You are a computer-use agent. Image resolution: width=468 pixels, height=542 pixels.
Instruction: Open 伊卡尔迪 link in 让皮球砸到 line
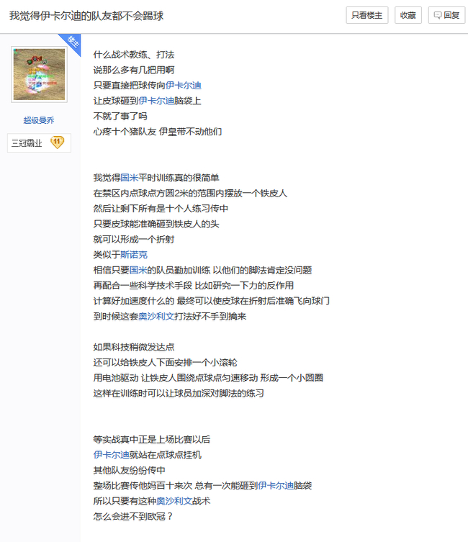pos(156,101)
